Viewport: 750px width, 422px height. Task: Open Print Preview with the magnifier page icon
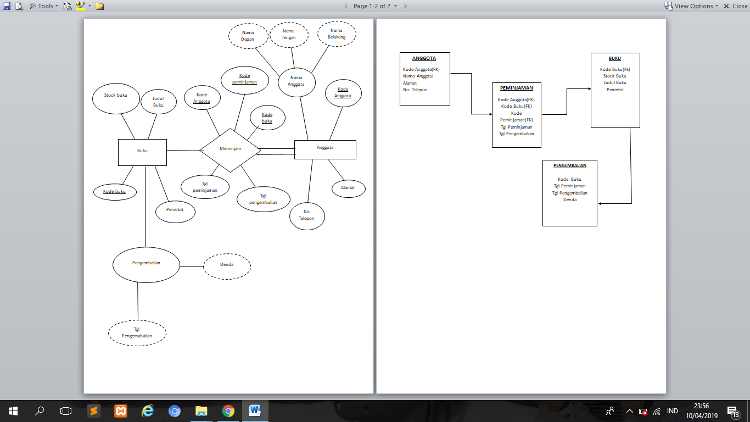pyautogui.click(x=19, y=6)
